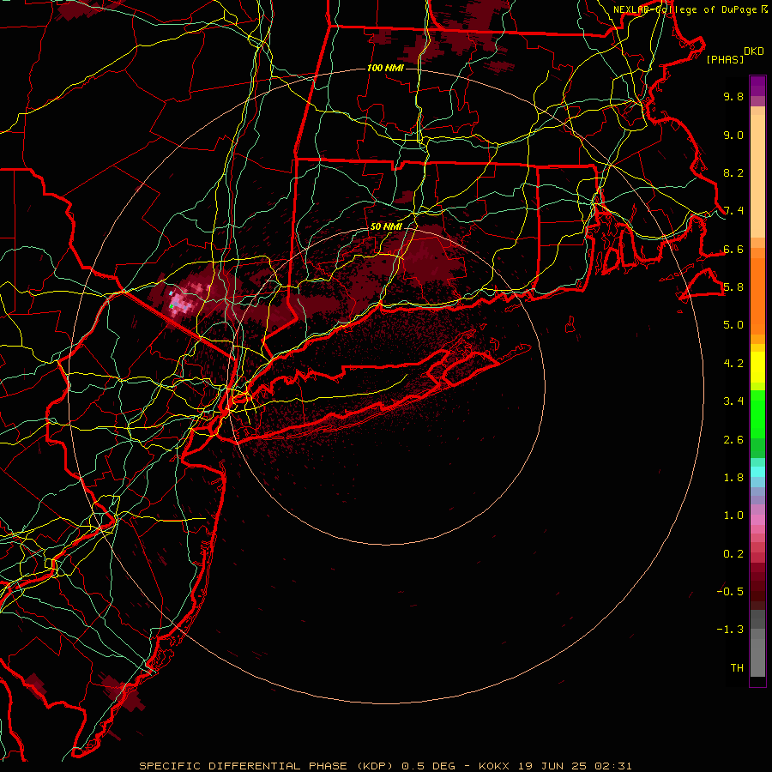The image size is (772, 772).
Task: Click the 100 NMI range ring label
Action: coord(385,68)
